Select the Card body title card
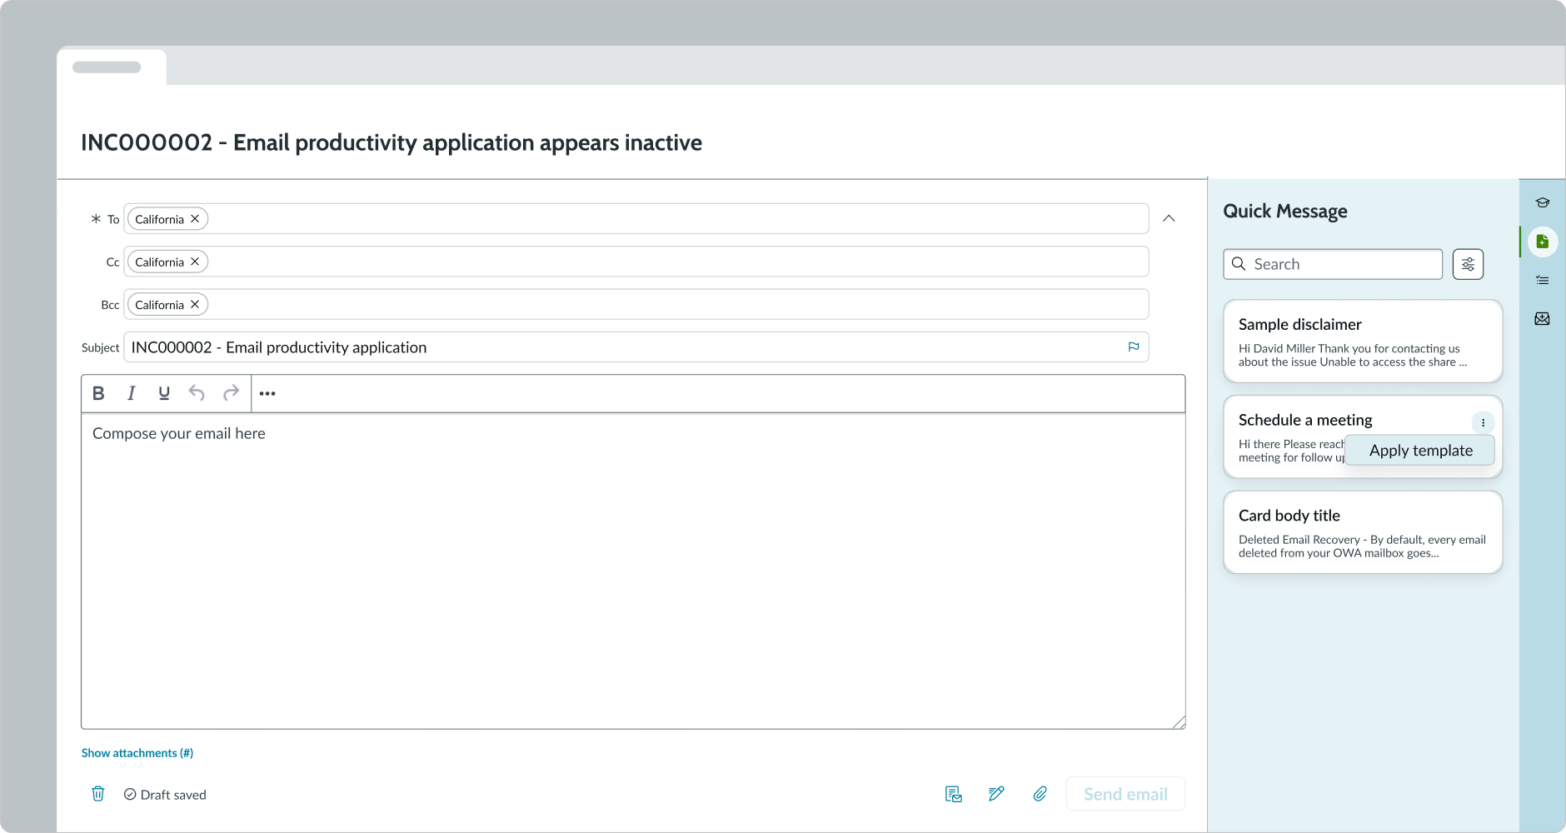Screen dimensions: 1566x833 pyautogui.click(x=1363, y=532)
